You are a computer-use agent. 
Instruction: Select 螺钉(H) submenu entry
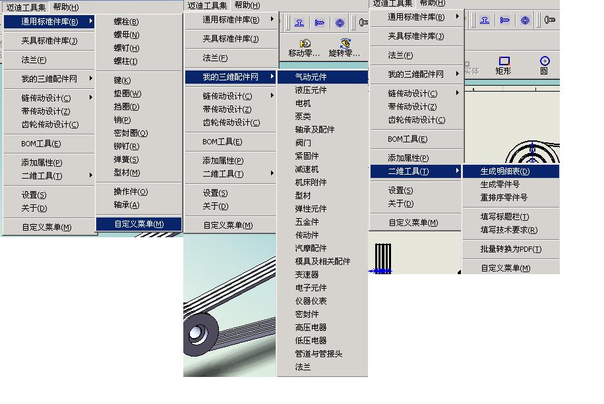pyautogui.click(x=127, y=47)
